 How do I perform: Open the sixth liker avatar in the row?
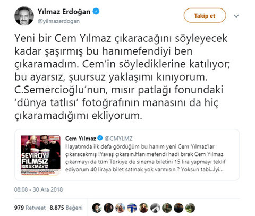click(155, 208)
